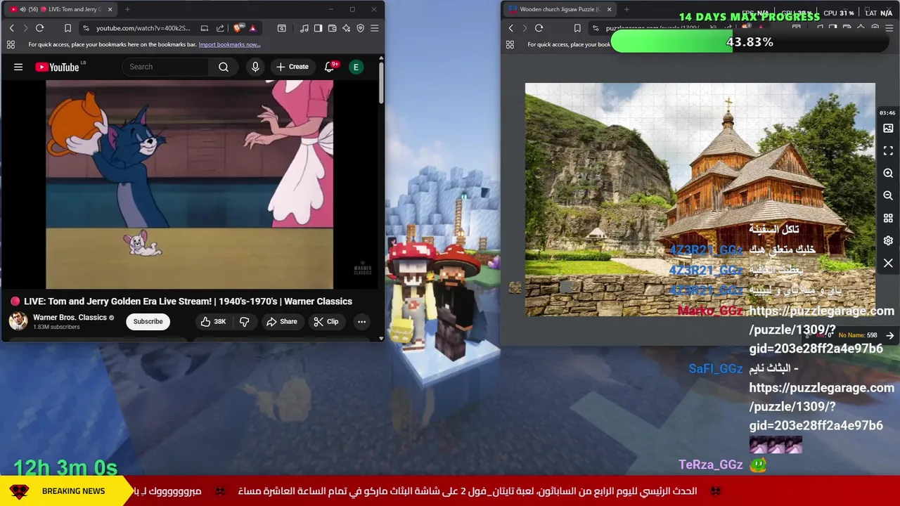Image resolution: width=900 pixels, height=506 pixels.
Task: Open Brave Wallet icon in YouTube window
Action: click(332, 28)
